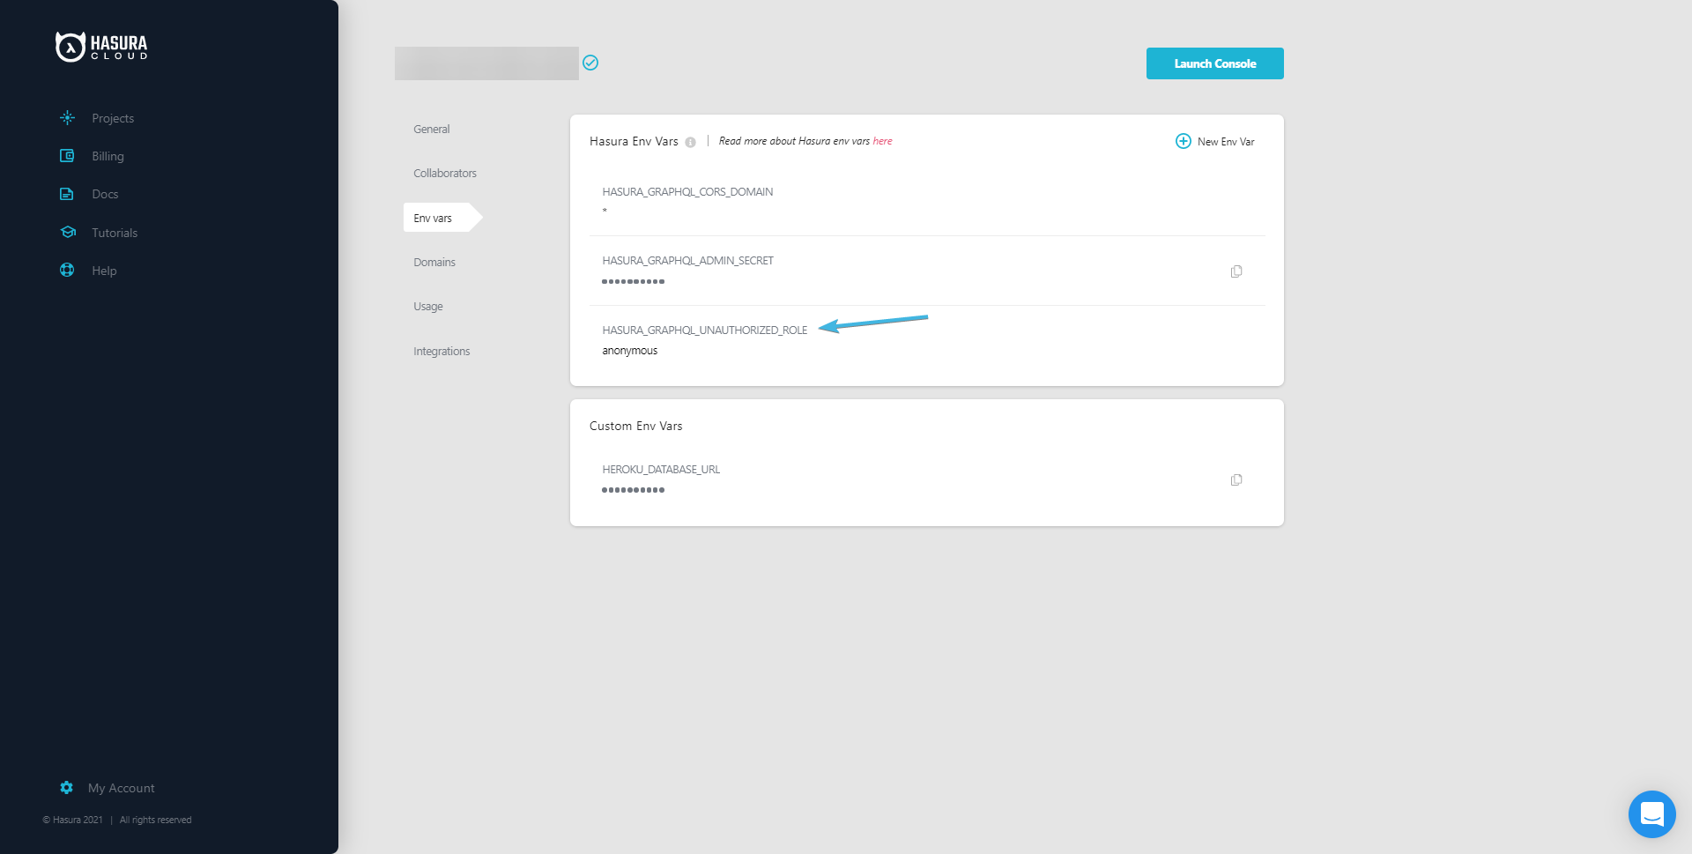Click the Help lifebuoy icon
The image size is (1692, 854).
(x=67, y=270)
